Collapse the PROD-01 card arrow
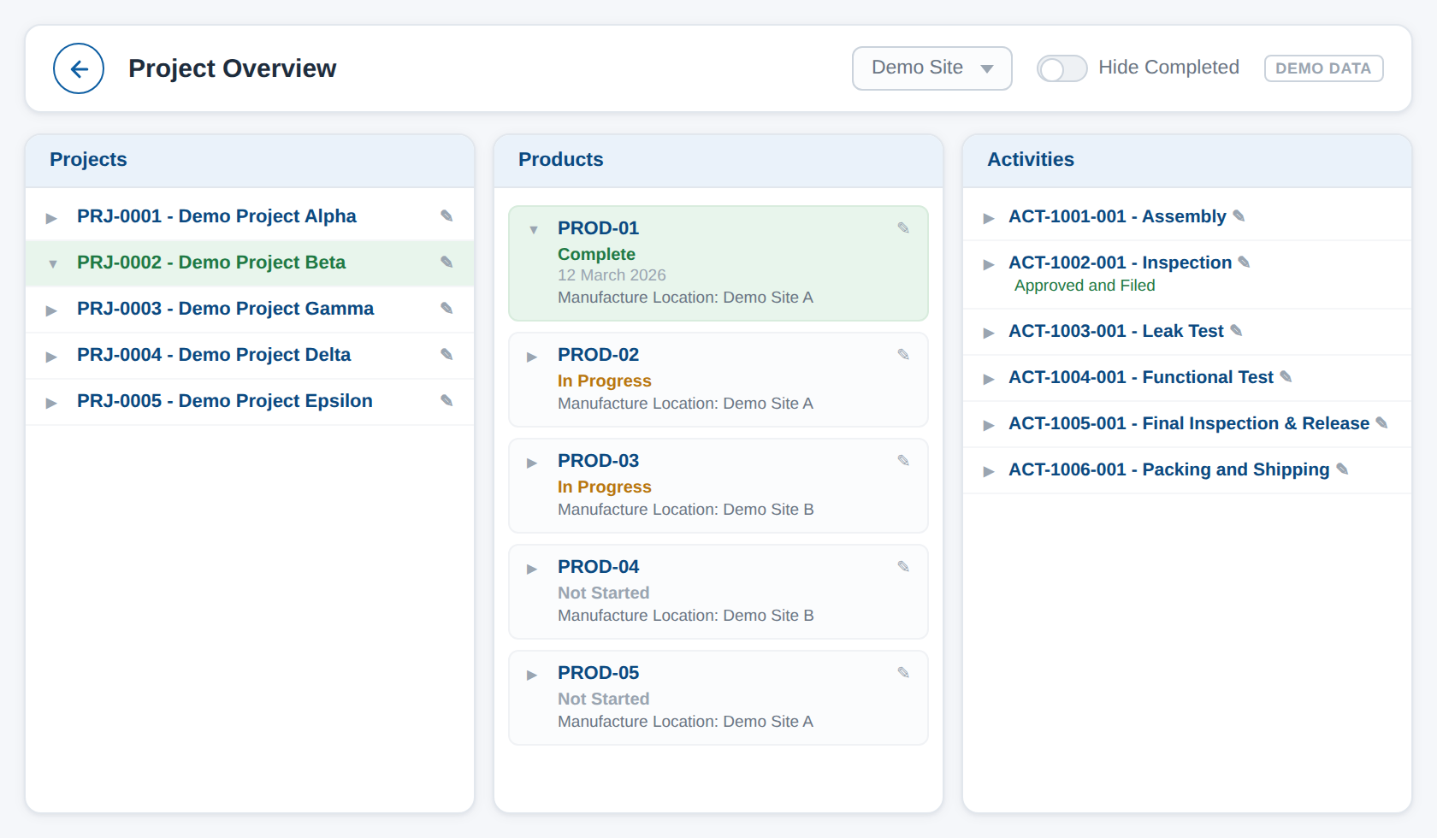Image resolution: width=1437 pixels, height=838 pixels. click(534, 230)
